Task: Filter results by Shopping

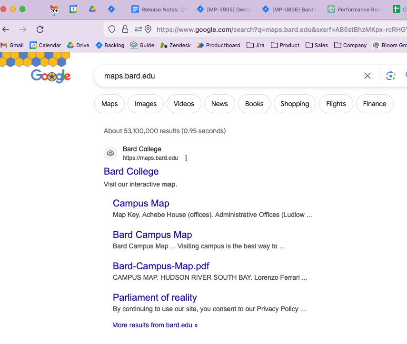Action: coord(295,104)
